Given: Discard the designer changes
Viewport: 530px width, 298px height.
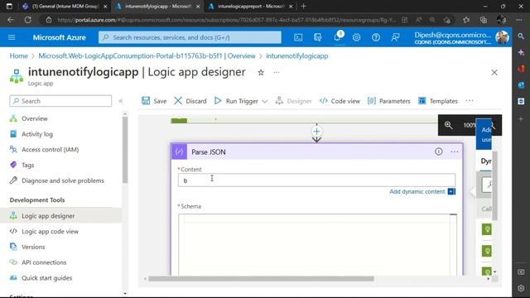Looking at the screenshot, I should (190, 101).
